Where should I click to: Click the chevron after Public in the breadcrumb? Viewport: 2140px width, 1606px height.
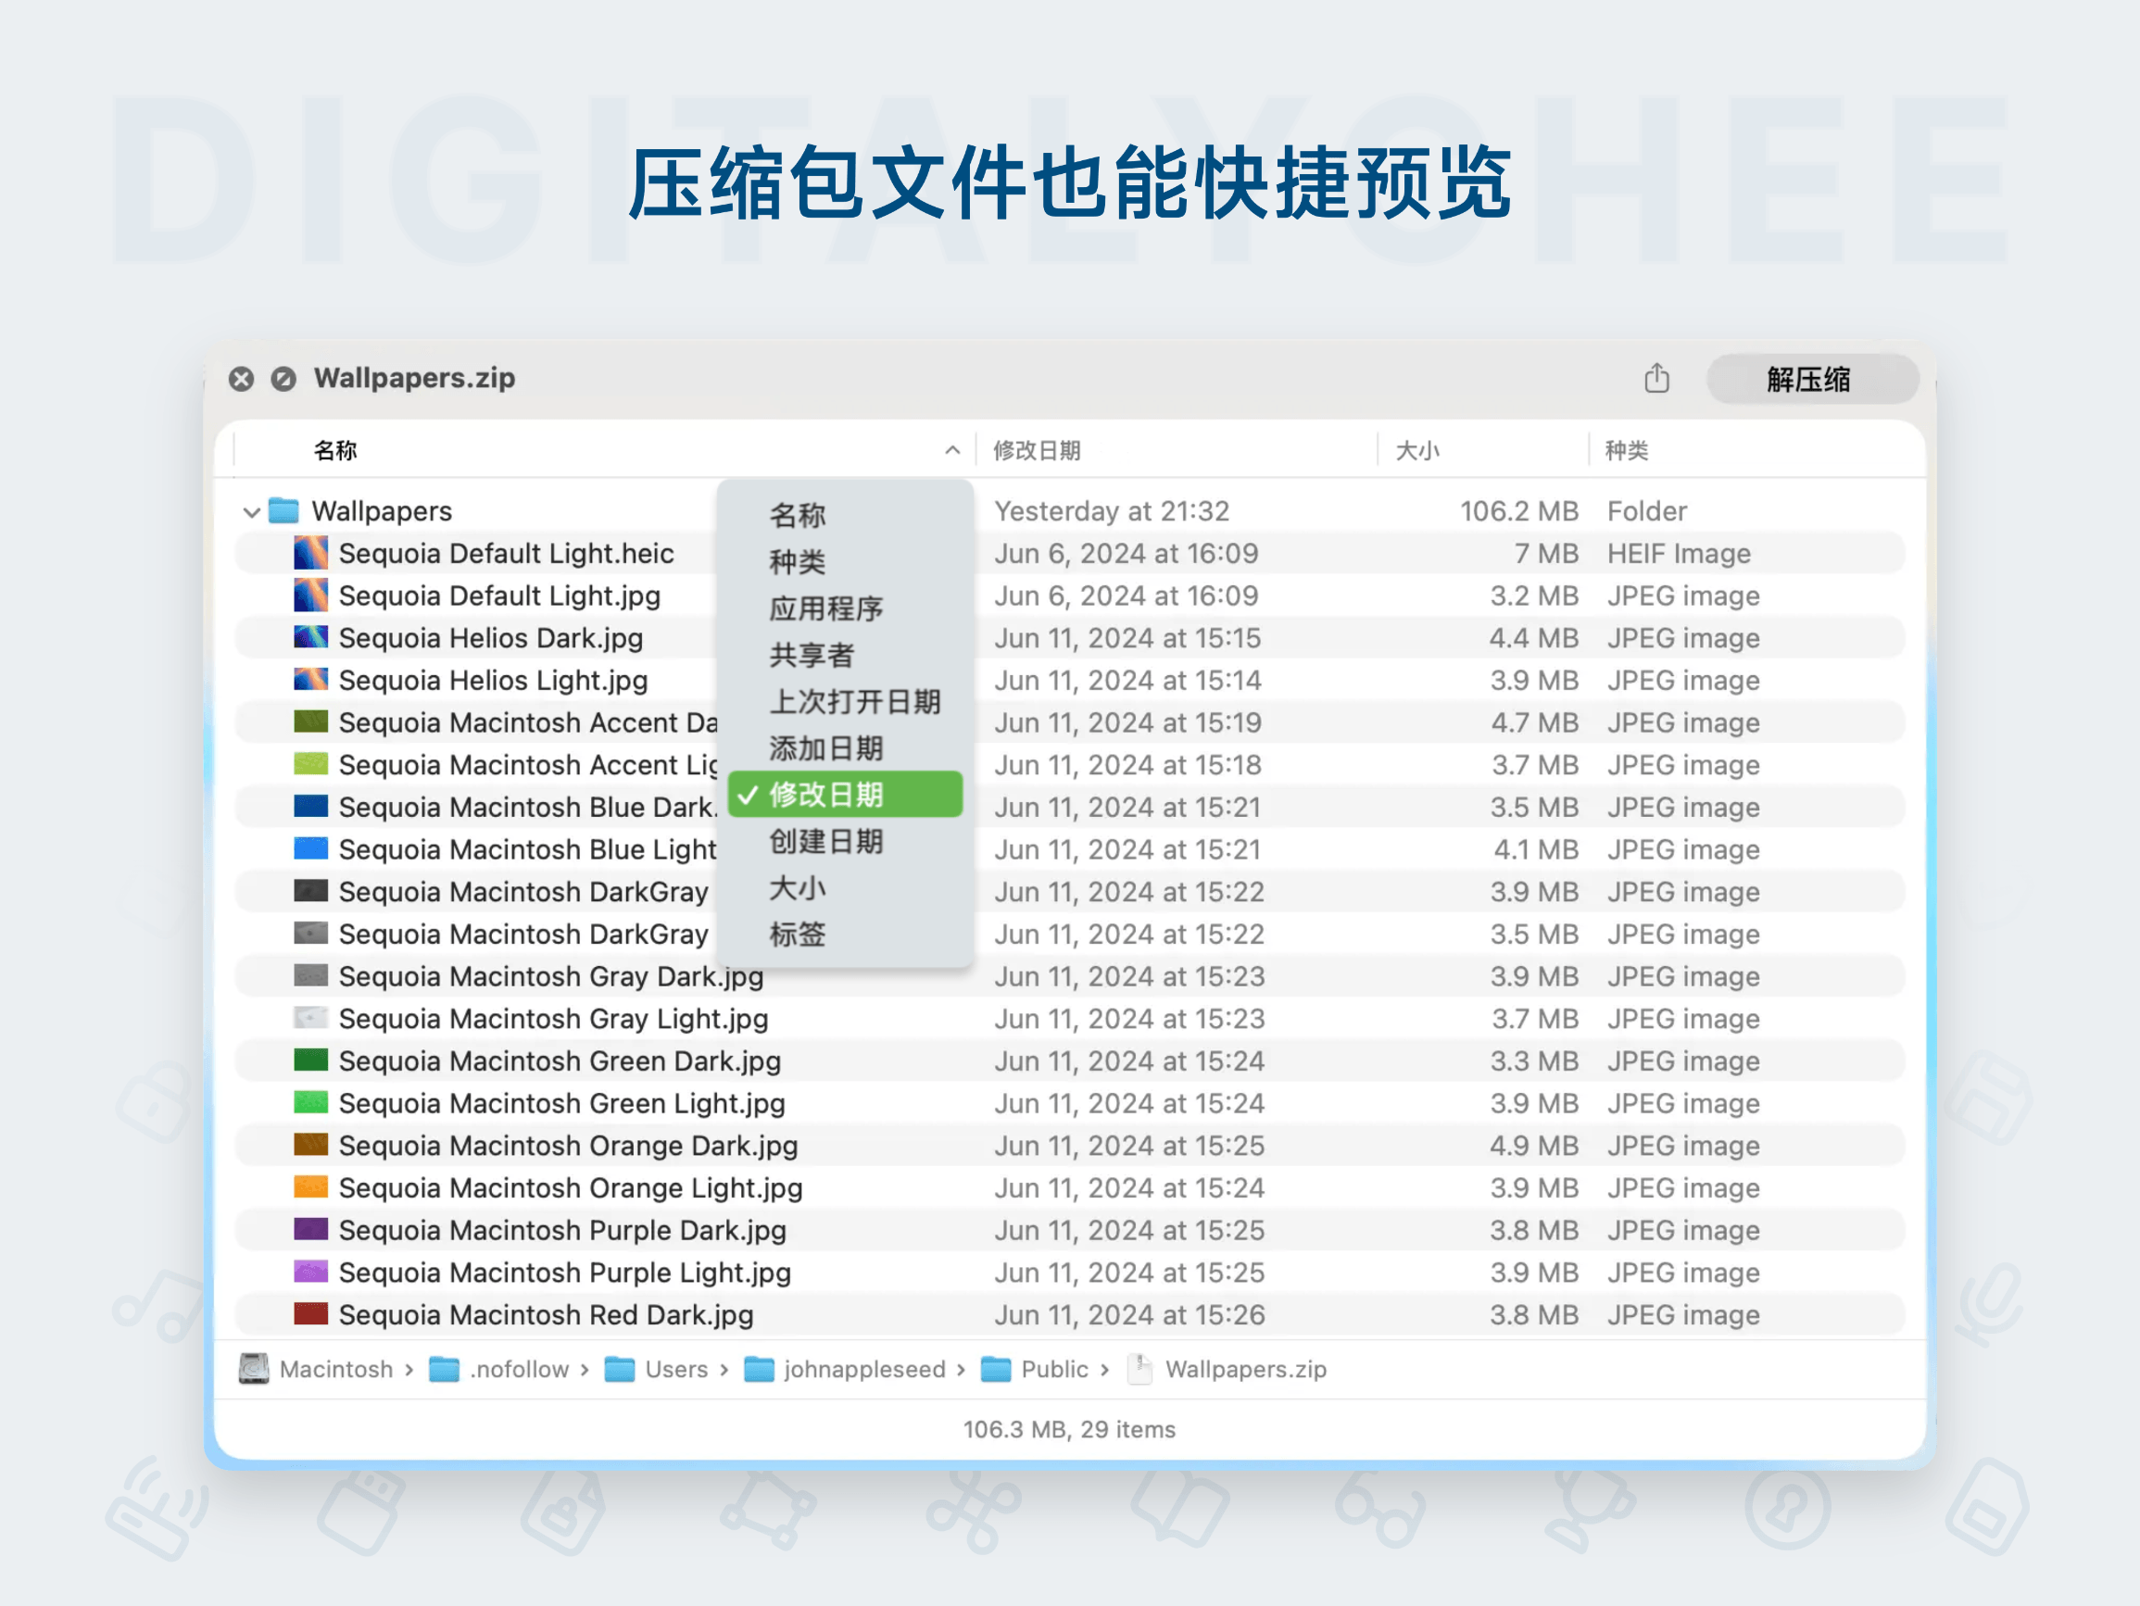pos(1104,1369)
